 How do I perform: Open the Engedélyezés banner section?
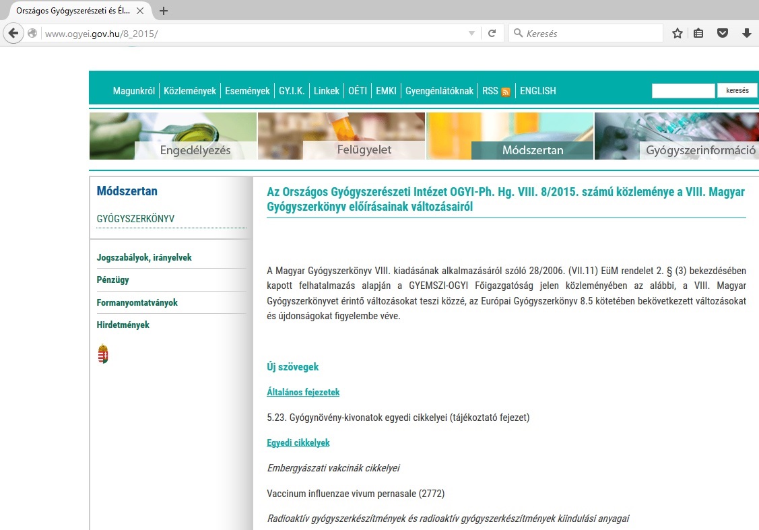(x=173, y=136)
